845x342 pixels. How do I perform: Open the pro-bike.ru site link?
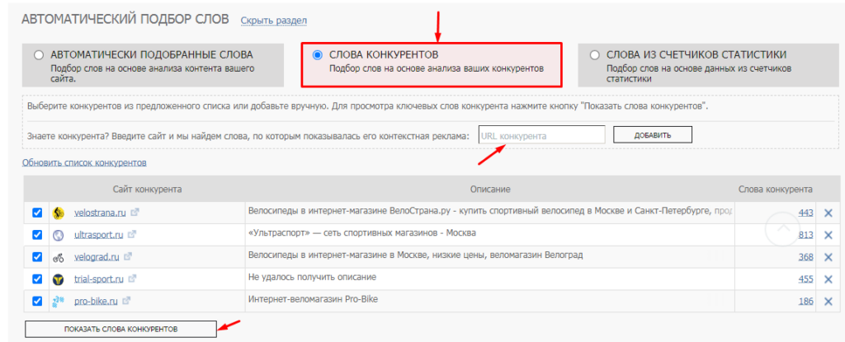[x=96, y=301]
